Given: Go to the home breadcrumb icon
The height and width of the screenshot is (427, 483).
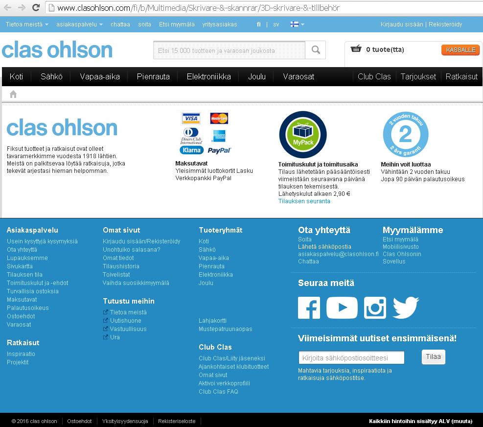Looking at the screenshot, I should (13, 94).
